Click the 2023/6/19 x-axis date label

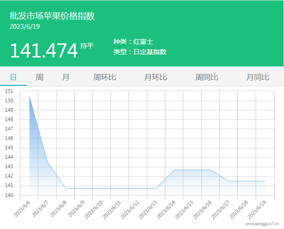click(258, 208)
